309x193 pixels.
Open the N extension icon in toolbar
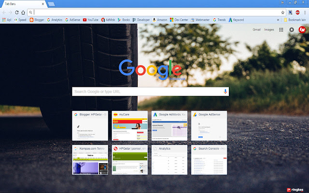[x=290, y=13]
